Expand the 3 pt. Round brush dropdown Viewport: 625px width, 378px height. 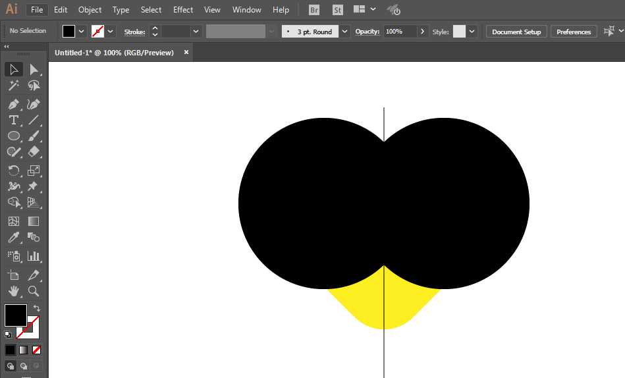point(345,32)
